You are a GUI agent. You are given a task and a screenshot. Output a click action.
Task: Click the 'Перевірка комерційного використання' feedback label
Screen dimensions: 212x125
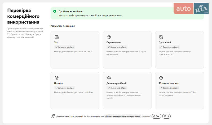[x=122, y=116]
